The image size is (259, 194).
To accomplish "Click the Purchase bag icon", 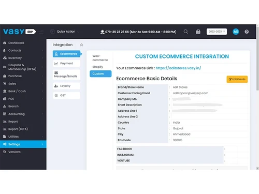I will pos(5,76).
